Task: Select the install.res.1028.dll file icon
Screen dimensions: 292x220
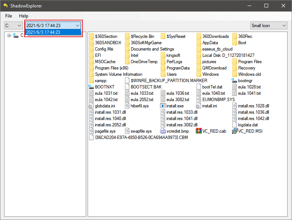Action: pyautogui.click(x=235, y=106)
